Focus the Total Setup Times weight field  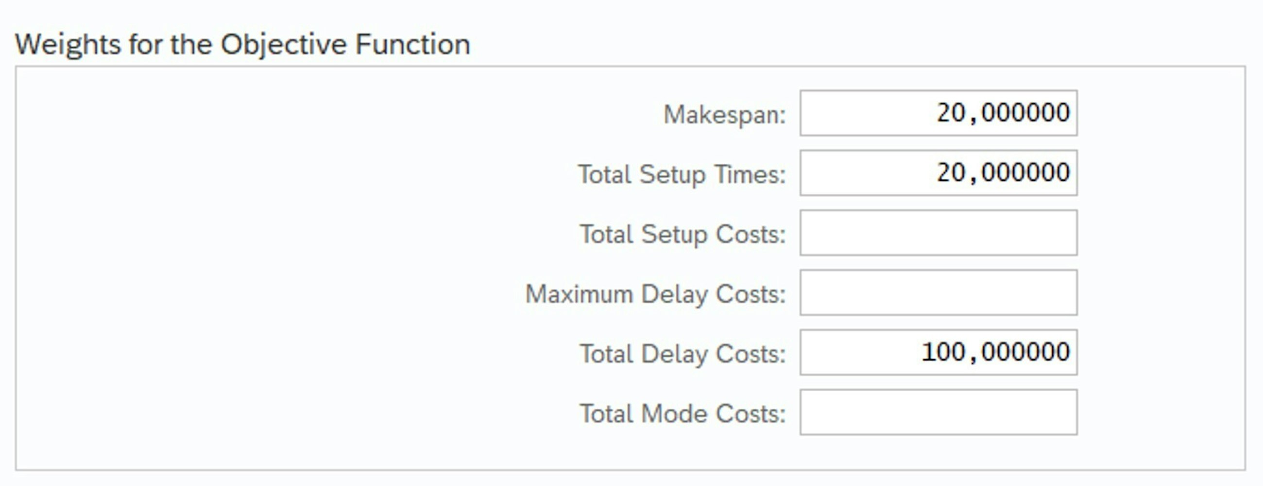point(938,173)
